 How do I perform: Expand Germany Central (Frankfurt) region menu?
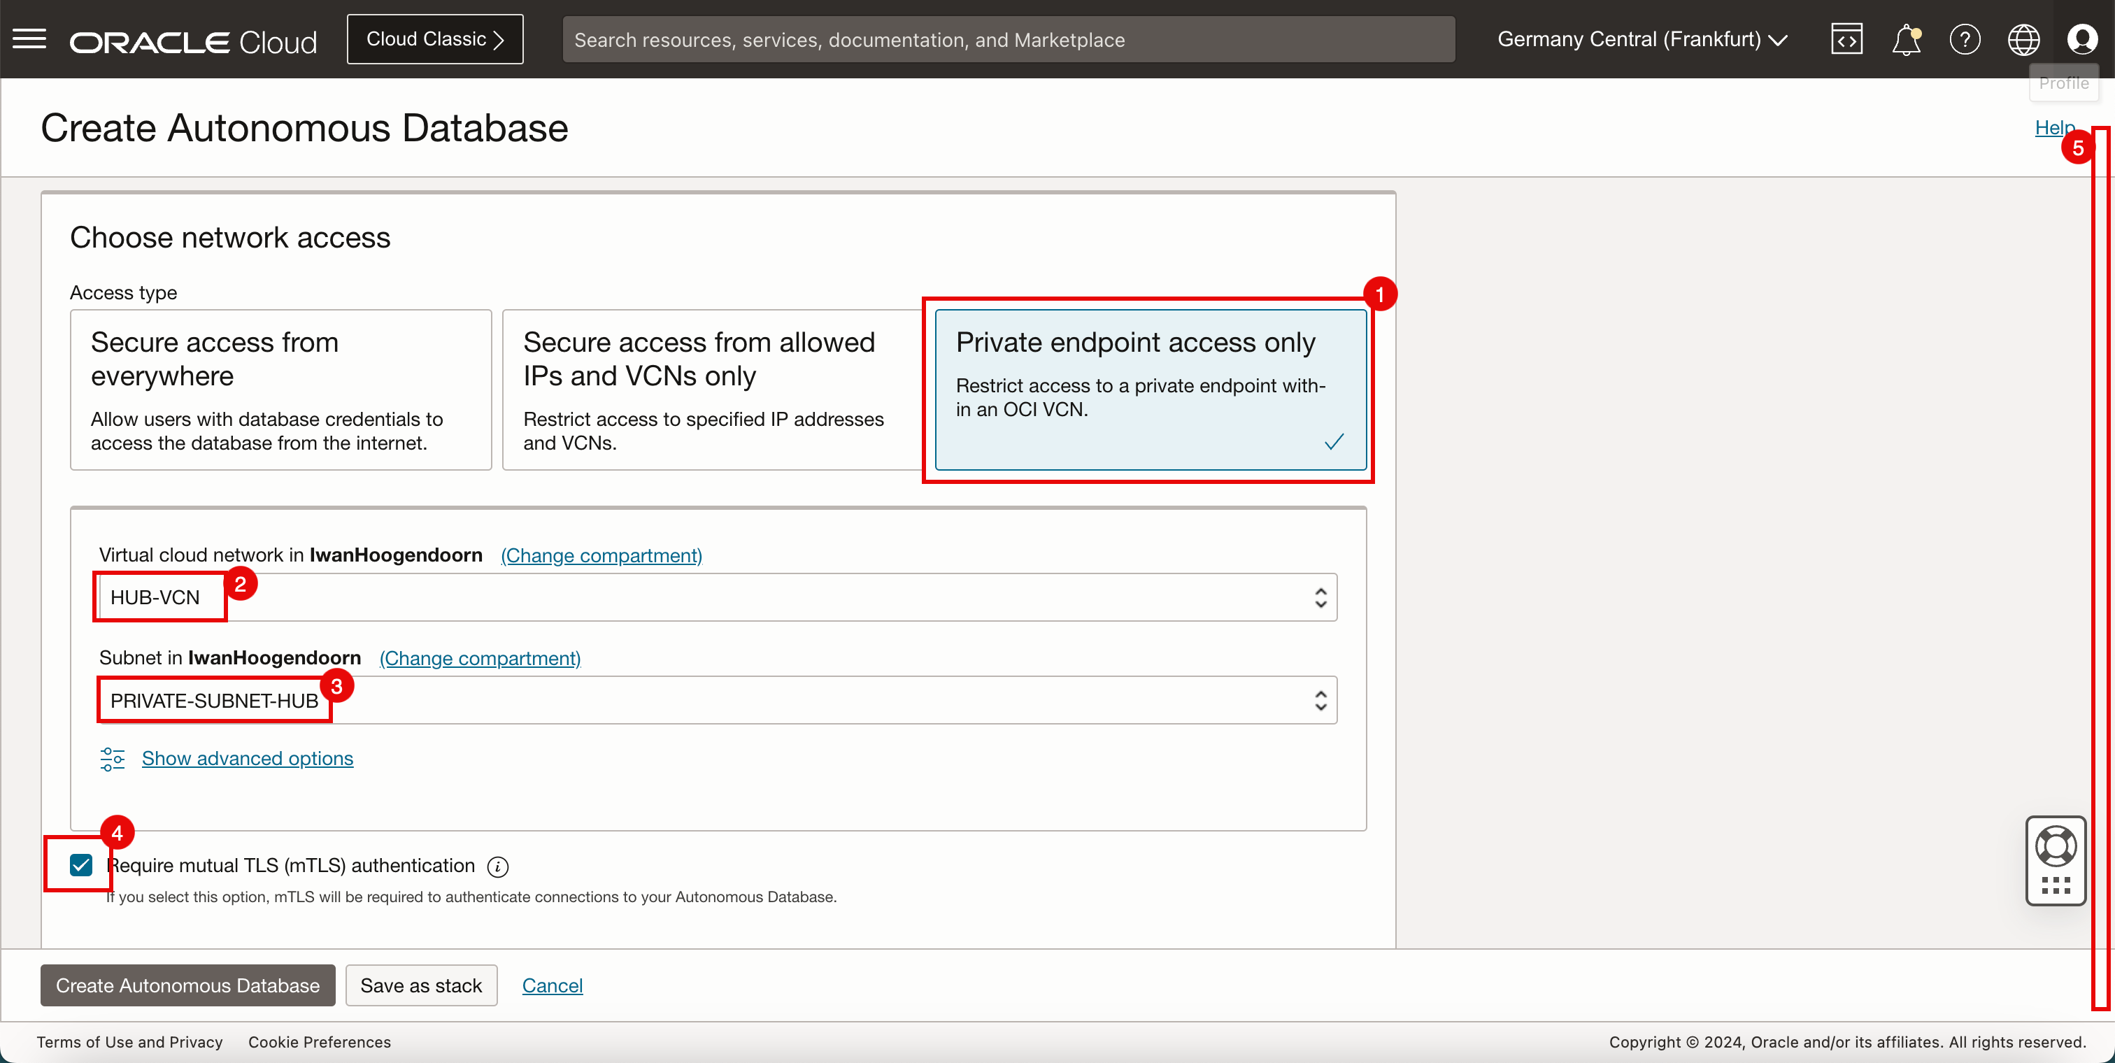[x=1642, y=39]
